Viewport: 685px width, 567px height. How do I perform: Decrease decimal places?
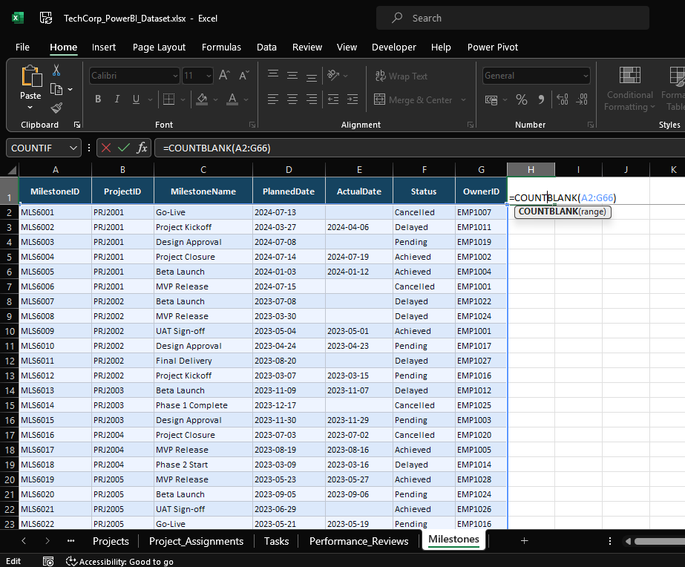[x=581, y=99]
